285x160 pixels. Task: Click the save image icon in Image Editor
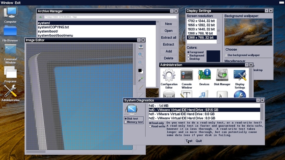[141, 47]
